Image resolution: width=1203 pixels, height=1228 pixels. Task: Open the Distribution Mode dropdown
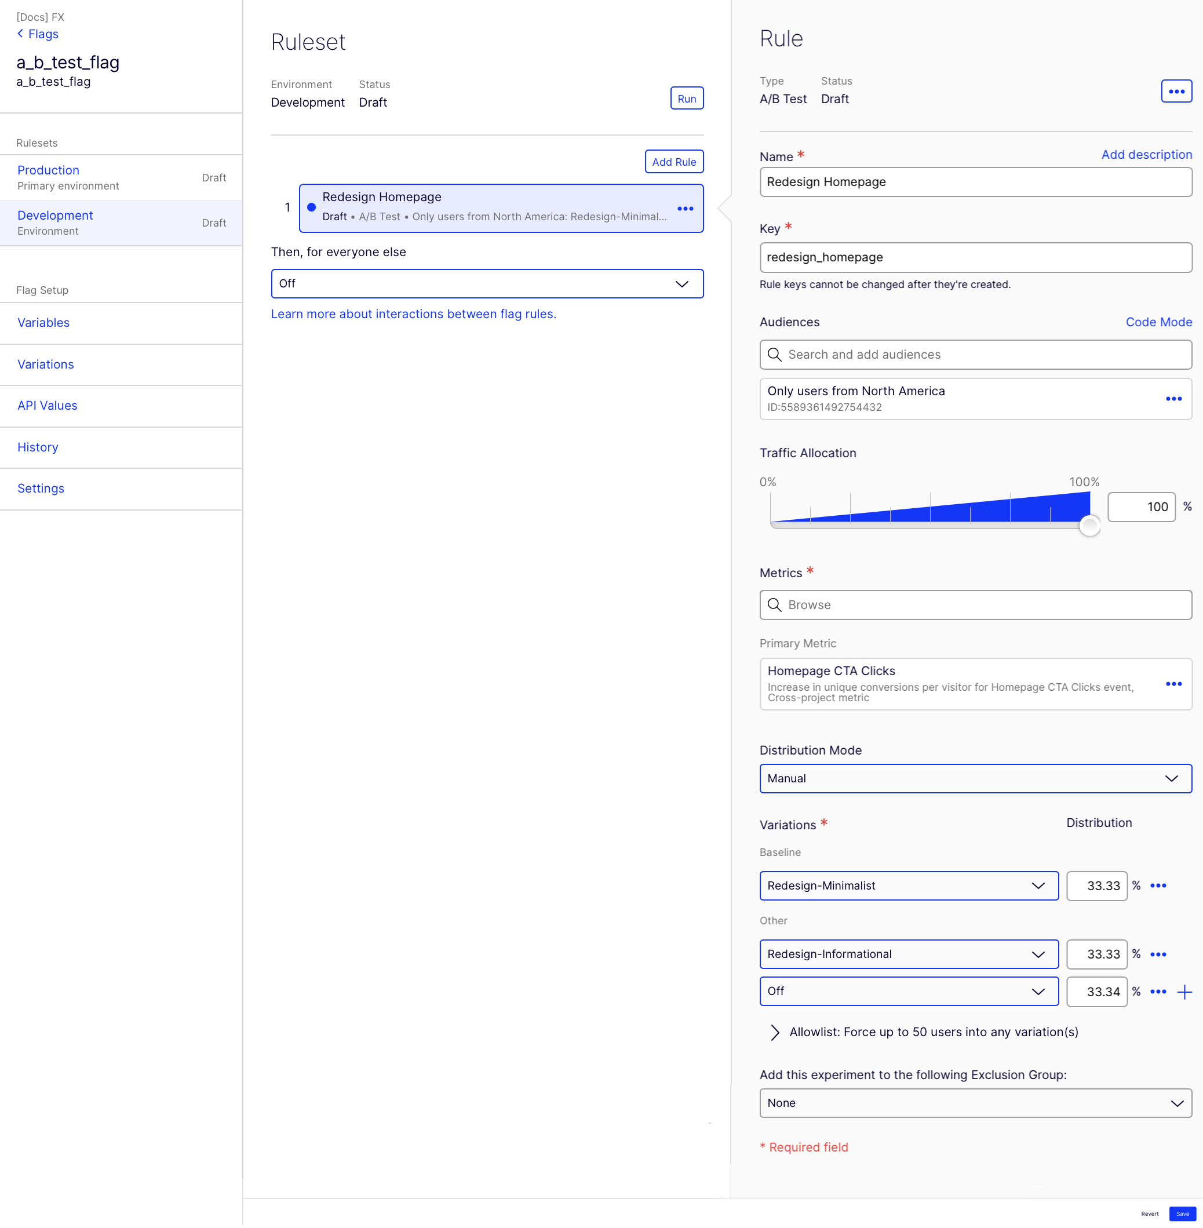975,779
